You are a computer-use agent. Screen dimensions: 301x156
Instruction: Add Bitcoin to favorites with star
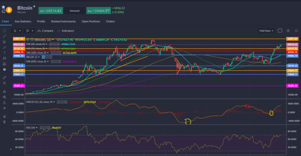[3, 7]
